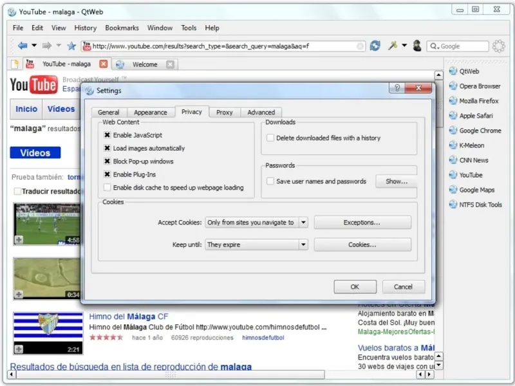515x386 pixels.
Task: Click the site favicon in address bar
Action: [87, 46]
